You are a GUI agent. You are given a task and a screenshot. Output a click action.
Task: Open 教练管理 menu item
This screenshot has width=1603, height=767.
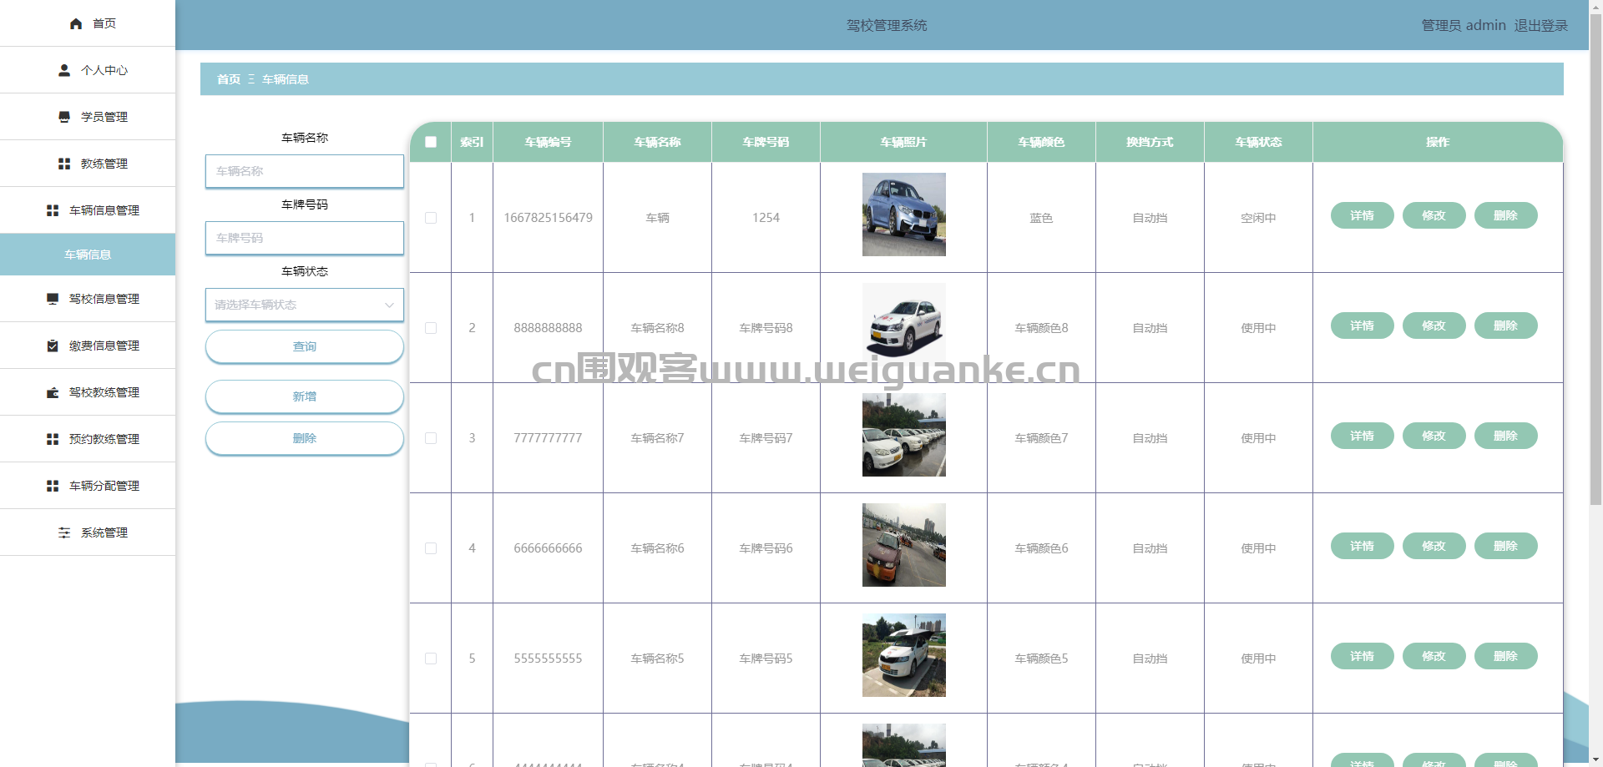coord(88,164)
